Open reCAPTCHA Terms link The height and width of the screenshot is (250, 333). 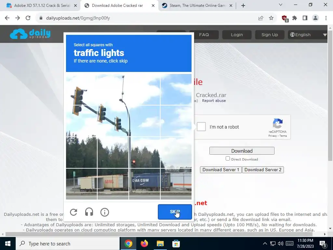pos(283,136)
